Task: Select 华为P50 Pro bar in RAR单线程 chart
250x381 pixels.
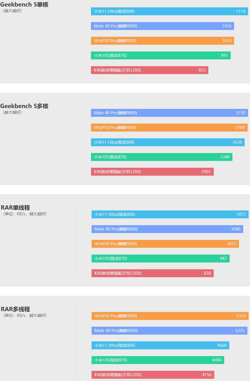Action: tap(165, 244)
